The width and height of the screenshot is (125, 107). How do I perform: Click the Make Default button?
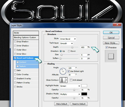pyautogui.click(x=62, y=104)
